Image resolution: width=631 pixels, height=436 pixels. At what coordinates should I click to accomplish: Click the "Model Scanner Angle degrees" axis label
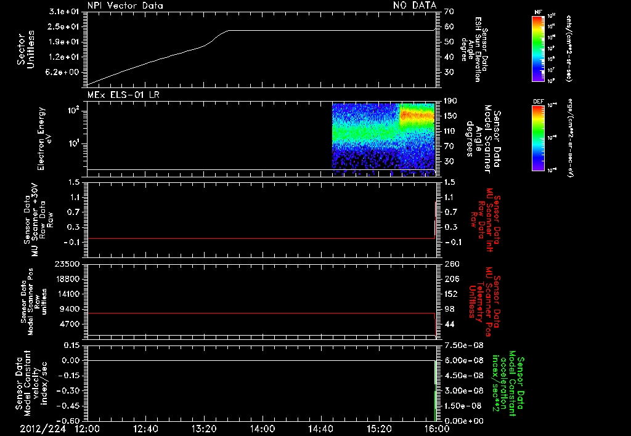[484, 139]
